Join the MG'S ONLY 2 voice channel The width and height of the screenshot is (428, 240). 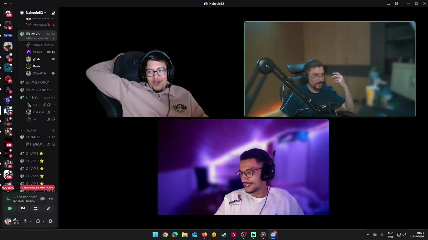point(37,90)
